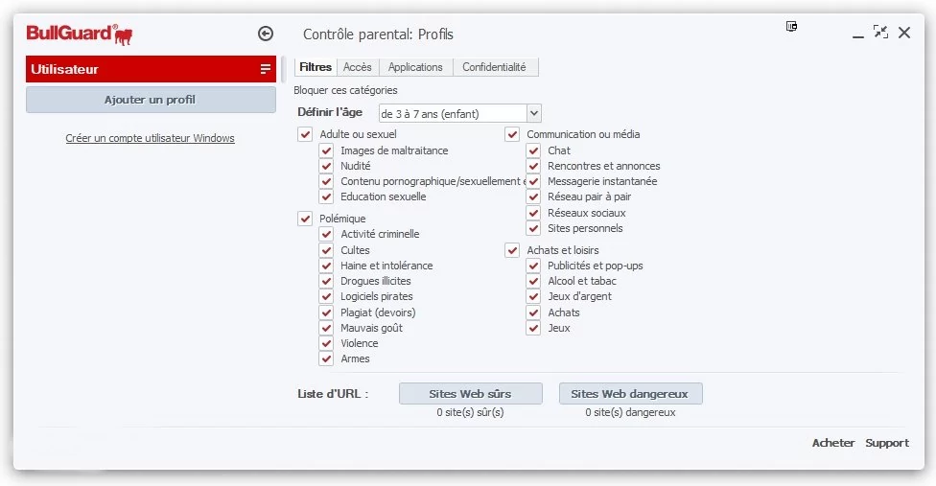936x486 pixels.
Task: Click the small panel icon near the minimize button
Action: [791, 26]
